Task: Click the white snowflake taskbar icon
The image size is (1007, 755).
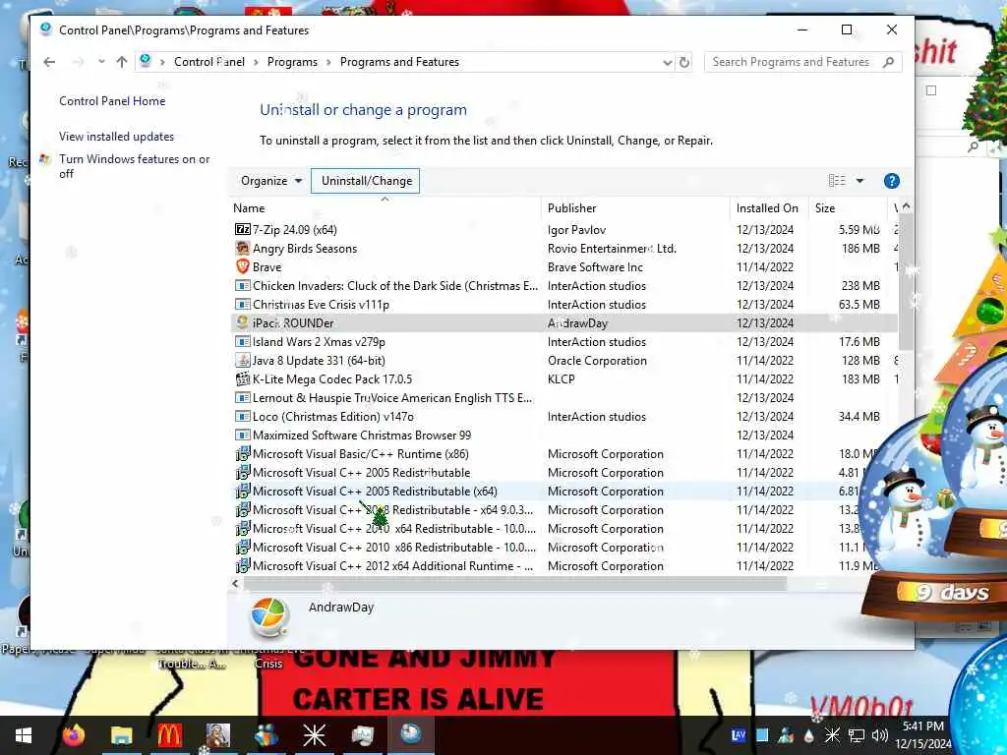Action: [314, 735]
